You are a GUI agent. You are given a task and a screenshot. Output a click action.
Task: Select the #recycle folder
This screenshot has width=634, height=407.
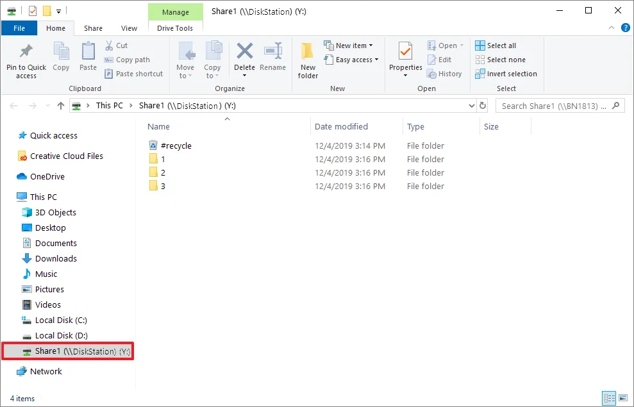[176, 145]
